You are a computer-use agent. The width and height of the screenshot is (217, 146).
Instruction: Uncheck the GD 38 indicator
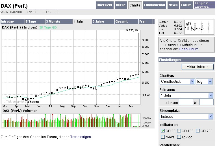coord(163,131)
